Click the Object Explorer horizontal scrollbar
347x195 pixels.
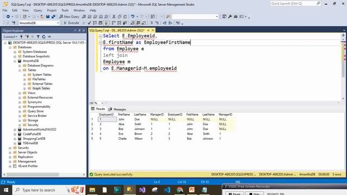pos(33,174)
